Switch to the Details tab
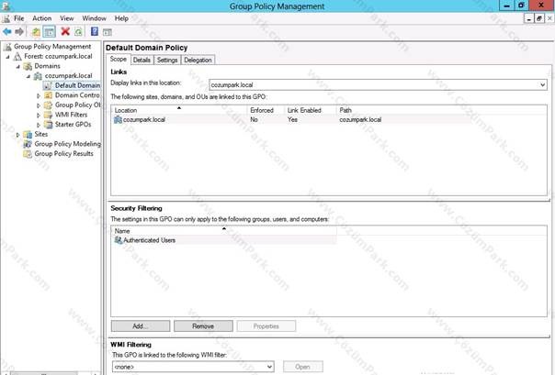This screenshot has height=375, width=555. [142, 60]
